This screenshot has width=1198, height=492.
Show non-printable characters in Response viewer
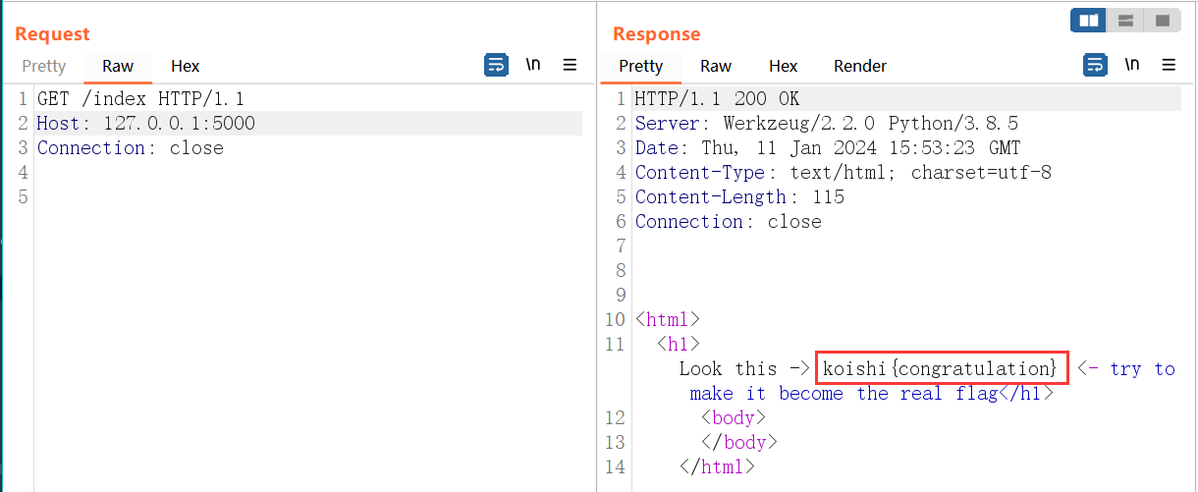tap(1132, 66)
